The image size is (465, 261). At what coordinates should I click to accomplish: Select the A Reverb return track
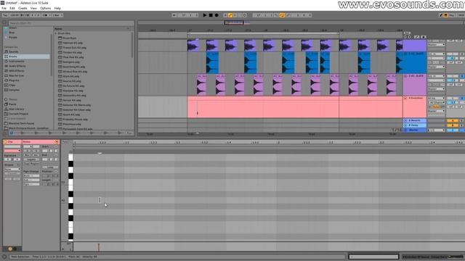415,120
